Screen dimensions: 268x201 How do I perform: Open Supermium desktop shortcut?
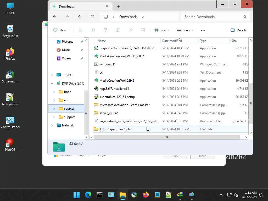[10, 77]
